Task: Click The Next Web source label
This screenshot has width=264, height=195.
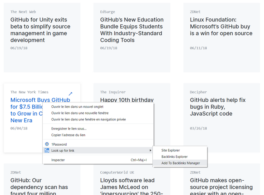Action: [x=23, y=12]
